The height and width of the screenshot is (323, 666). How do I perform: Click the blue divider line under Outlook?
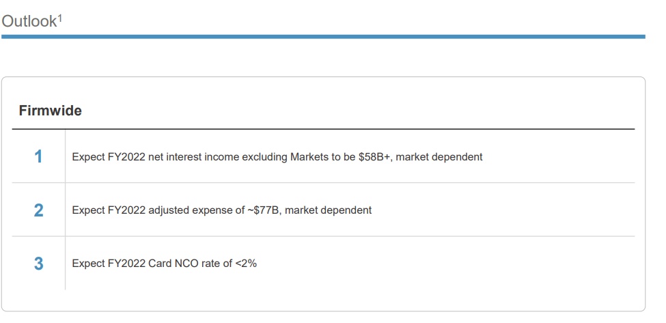pos(323,36)
